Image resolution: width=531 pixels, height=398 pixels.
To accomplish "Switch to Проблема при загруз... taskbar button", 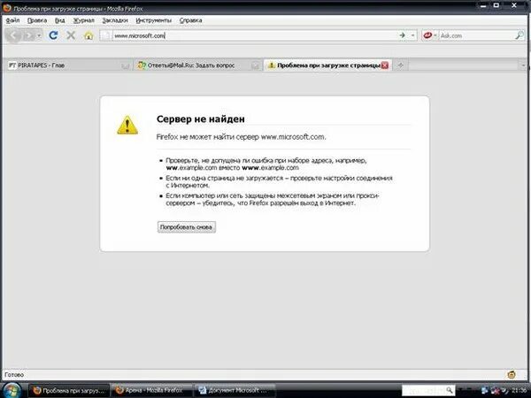I will [x=69, y=390].
